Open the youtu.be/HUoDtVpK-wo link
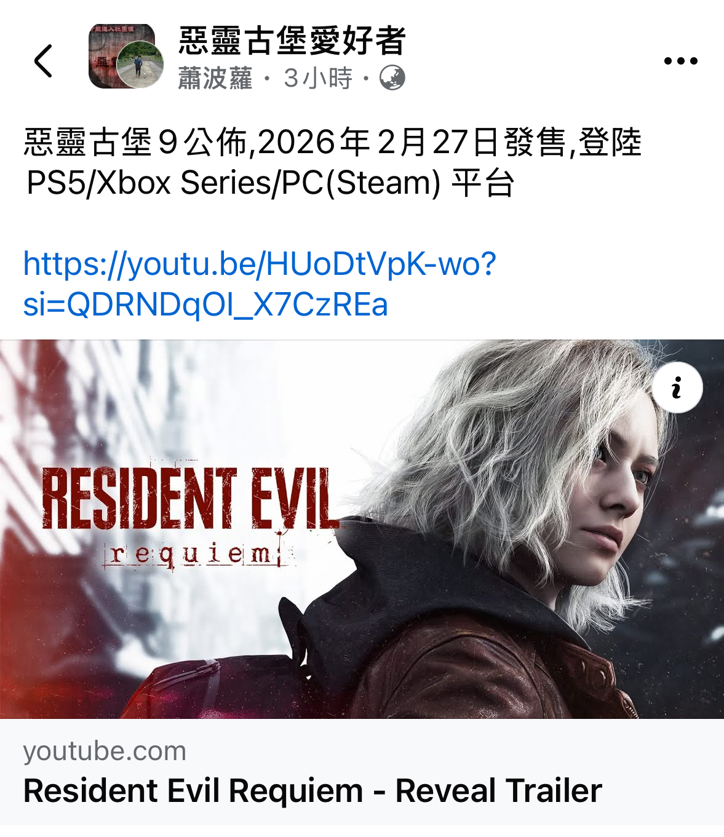The width and height of the screenshot is (724, 837). (x=260, y=264)
